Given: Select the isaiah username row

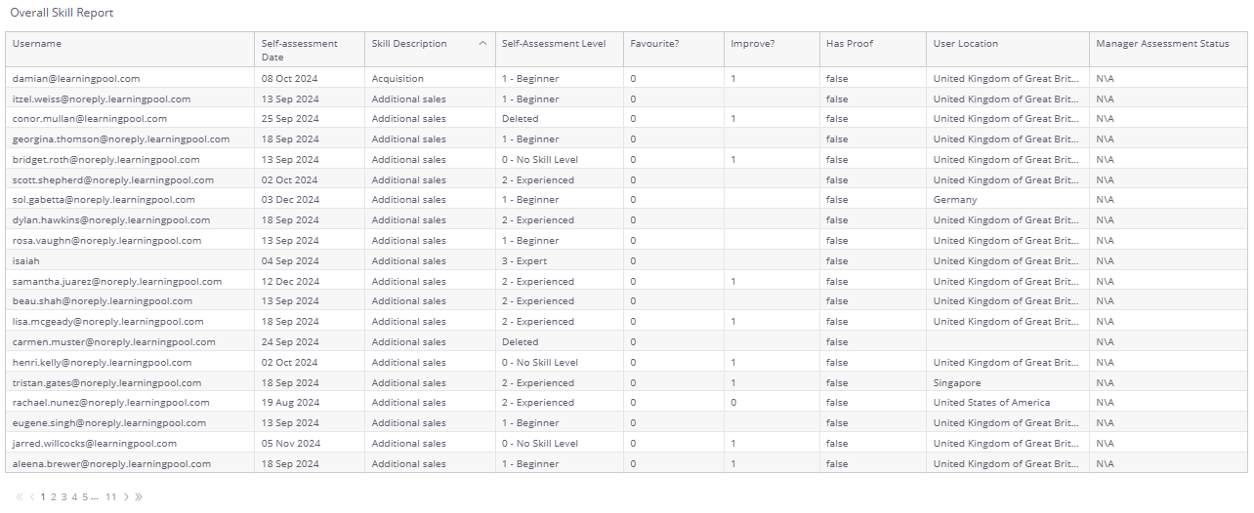Looking at the screenshot, I should [26, 261].
